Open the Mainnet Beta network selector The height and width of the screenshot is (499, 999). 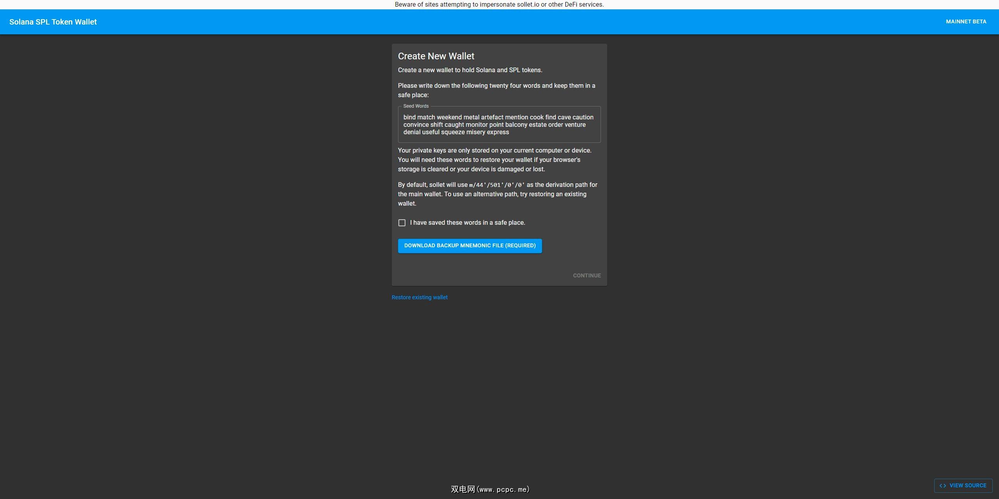coord(966,22)
